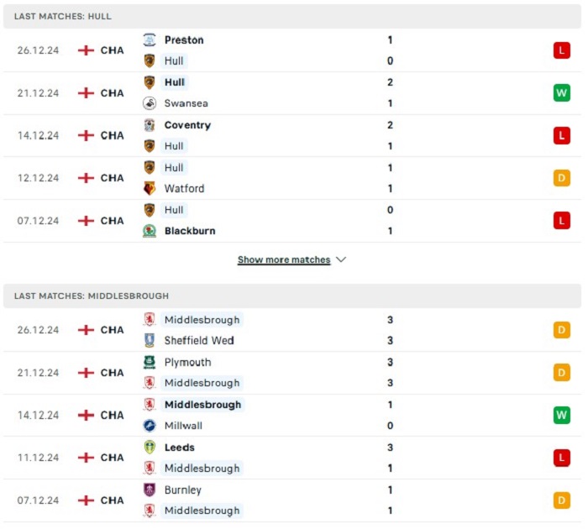
Task: Click the Plymouth club crest icon
Action: 150,362
